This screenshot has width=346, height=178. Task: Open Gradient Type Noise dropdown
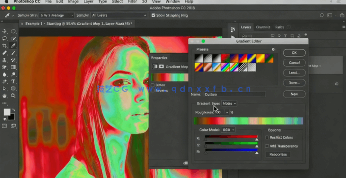229,103
